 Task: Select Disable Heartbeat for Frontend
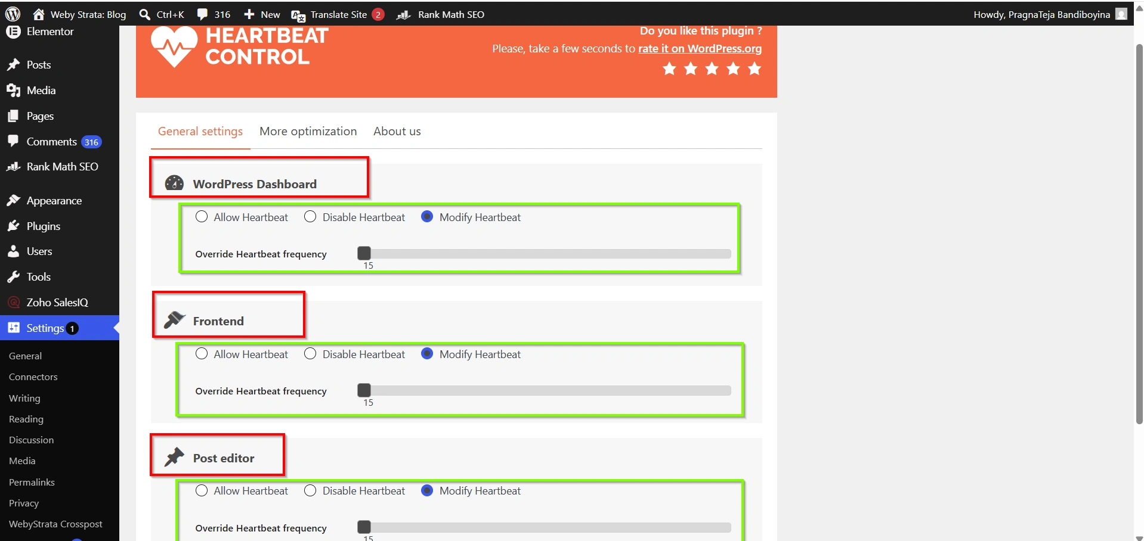[310, 353]
